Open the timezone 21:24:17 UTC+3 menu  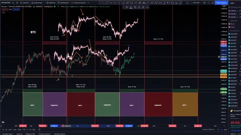[208, 130]
